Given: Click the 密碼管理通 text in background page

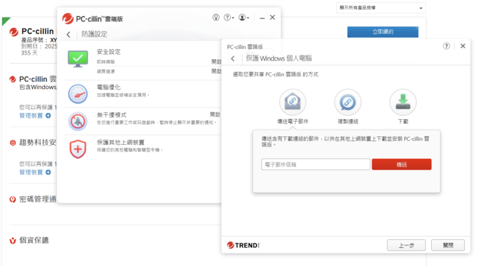Looking at the screenshot, I should coord(38,199).
